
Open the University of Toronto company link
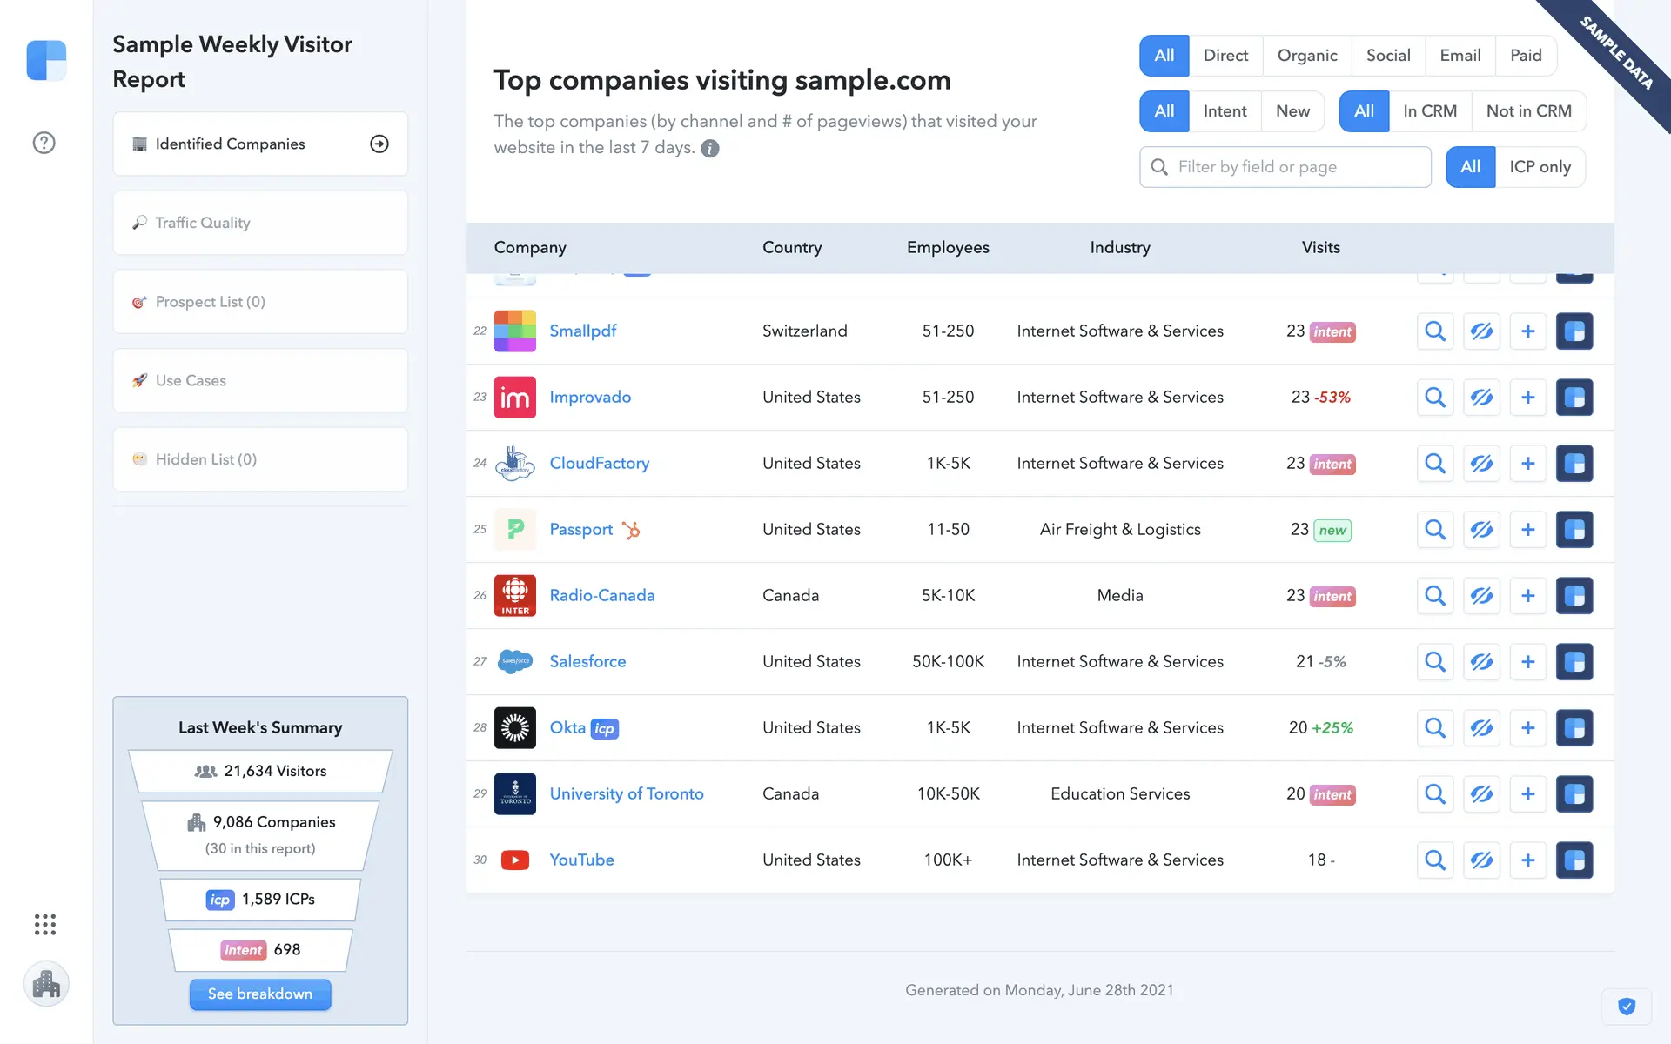627,793
